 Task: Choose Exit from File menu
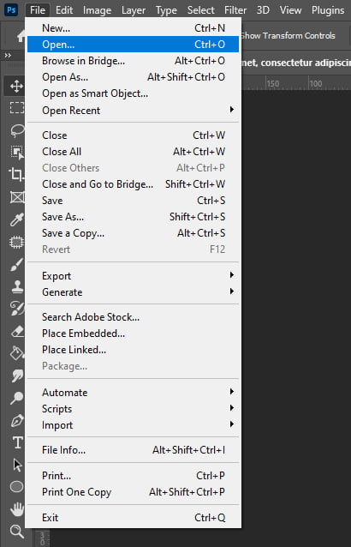133,517
